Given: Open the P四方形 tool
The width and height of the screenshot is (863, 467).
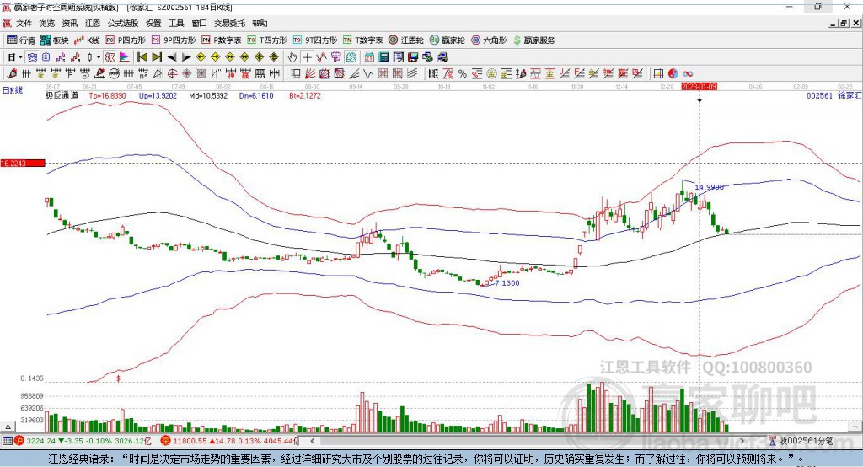Looking at the screenshot, I should coord(126,40).
